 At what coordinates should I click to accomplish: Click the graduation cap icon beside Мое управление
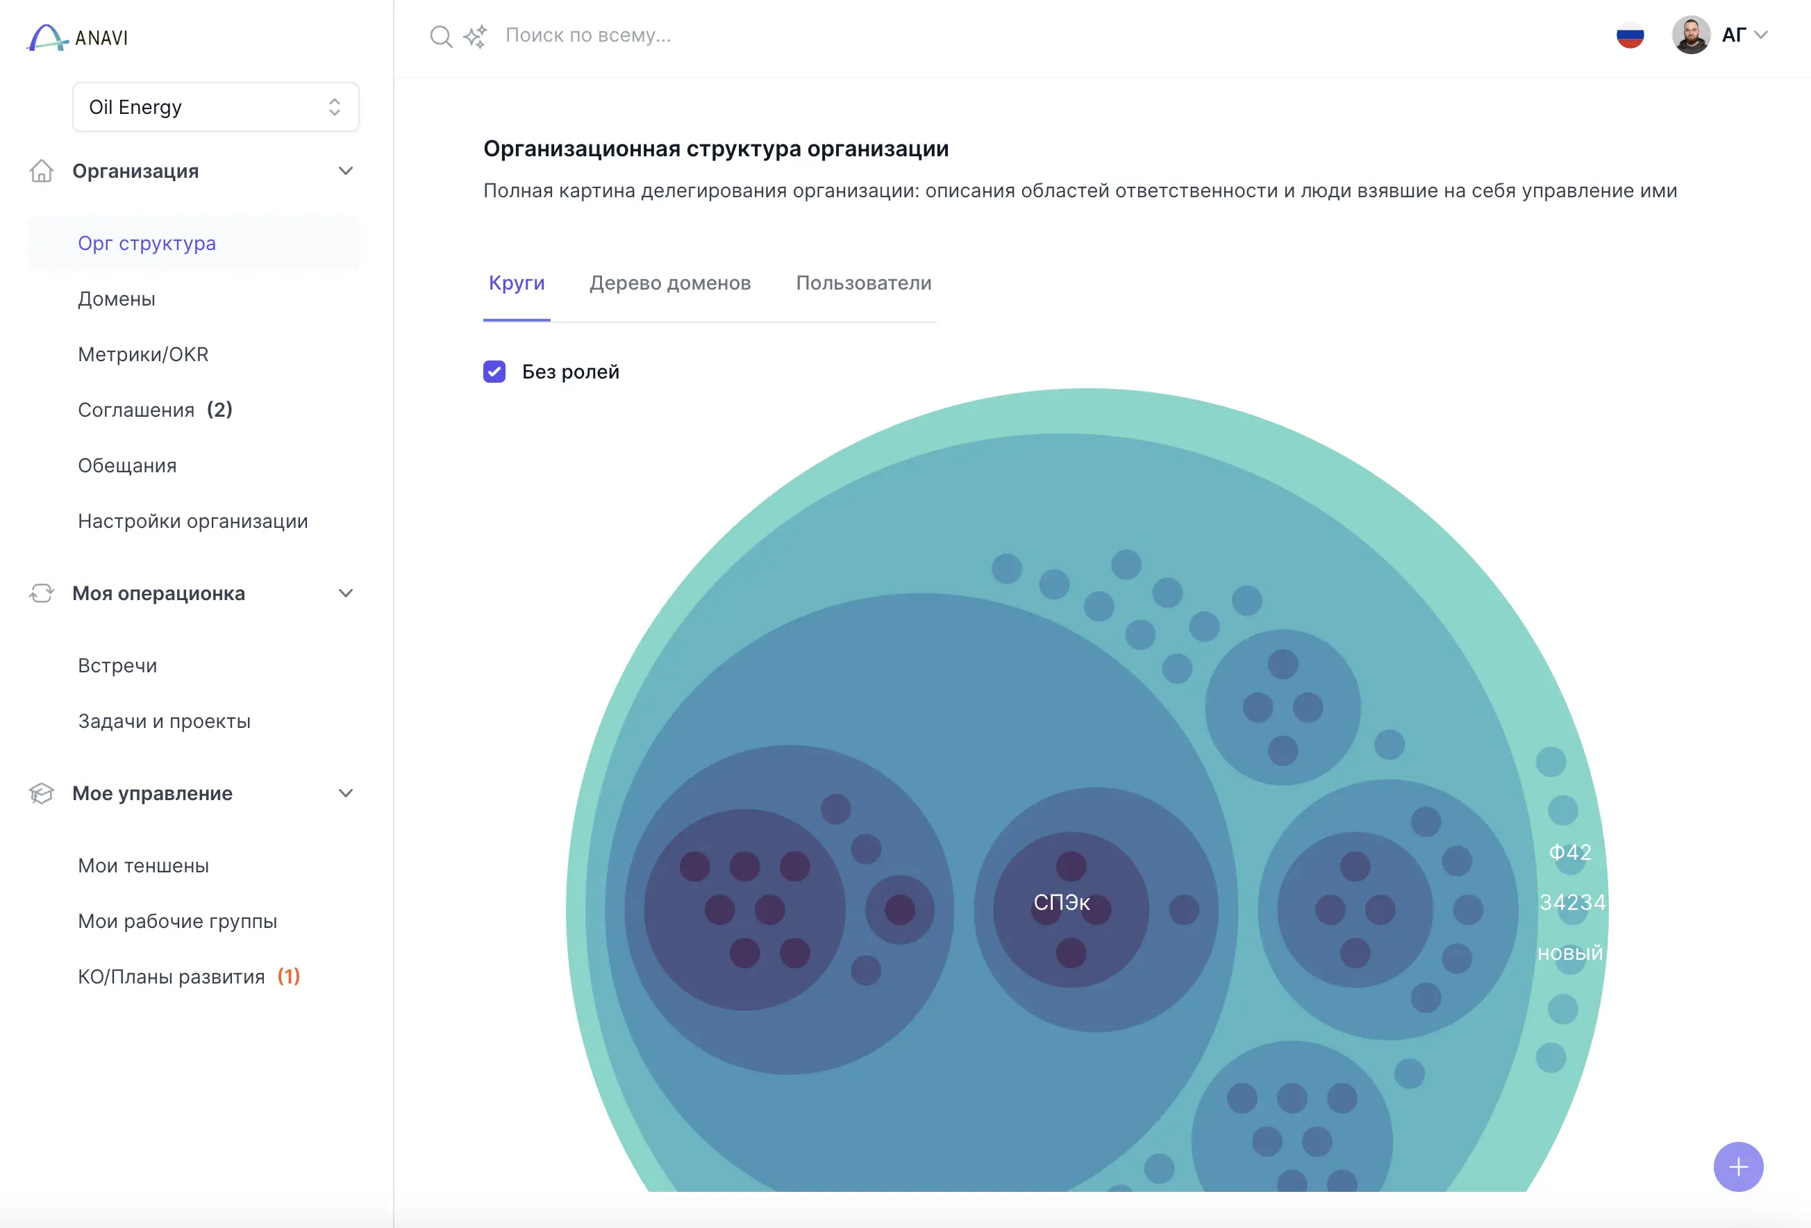(41, 793)
